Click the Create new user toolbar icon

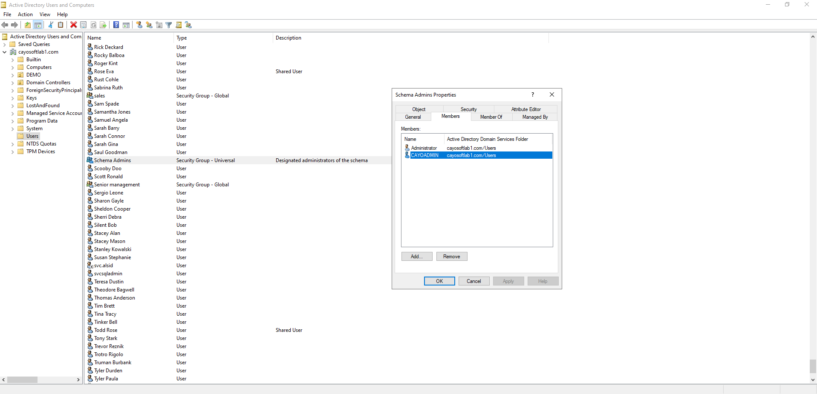[139, 25]
